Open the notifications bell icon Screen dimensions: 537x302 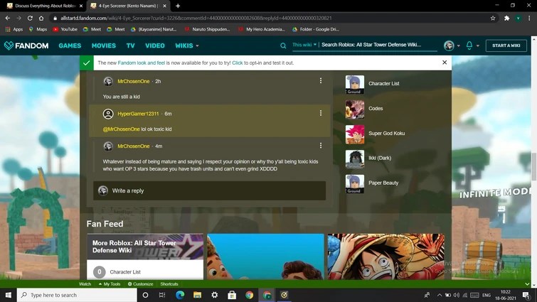469,45
